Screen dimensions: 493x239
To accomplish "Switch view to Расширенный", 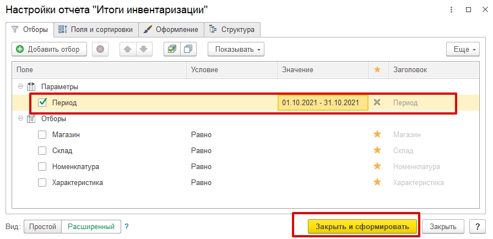I will click(91, 226).
